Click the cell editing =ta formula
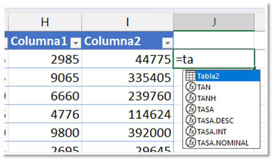This screenshot has height=160, width=273. (x=214, y=59)
